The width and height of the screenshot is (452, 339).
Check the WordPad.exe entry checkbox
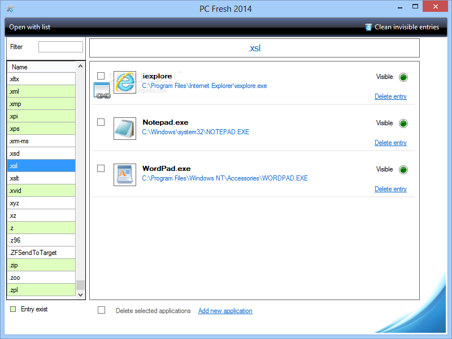pos(101,168)
